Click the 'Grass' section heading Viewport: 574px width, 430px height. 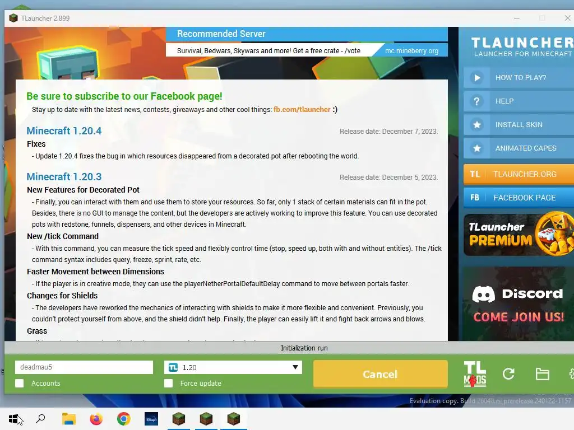[x=37, y=331]
